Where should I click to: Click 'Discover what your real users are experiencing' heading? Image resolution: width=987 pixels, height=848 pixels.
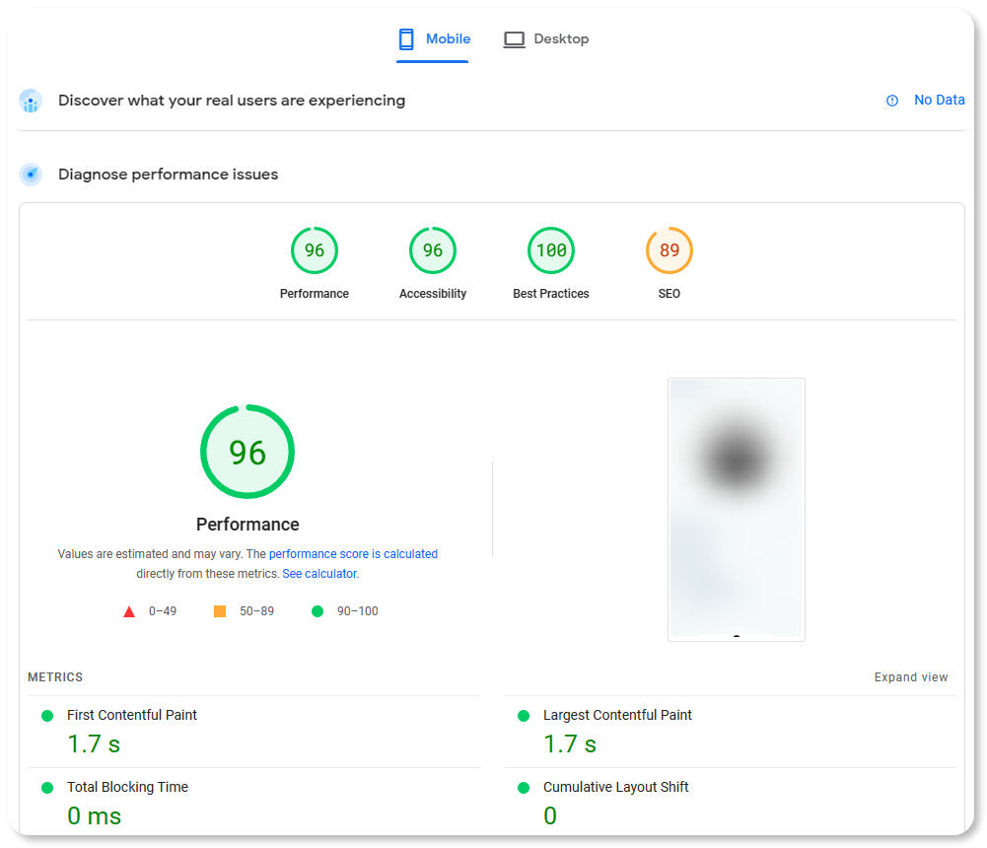(x=232, y=101)
